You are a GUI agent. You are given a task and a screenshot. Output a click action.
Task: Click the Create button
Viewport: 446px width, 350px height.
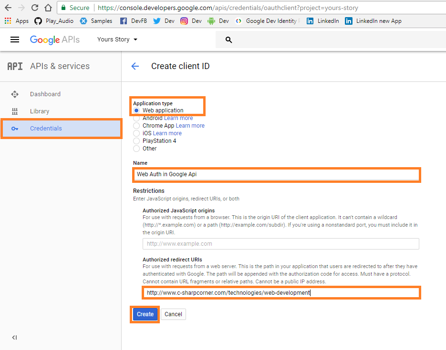(145, 314)
